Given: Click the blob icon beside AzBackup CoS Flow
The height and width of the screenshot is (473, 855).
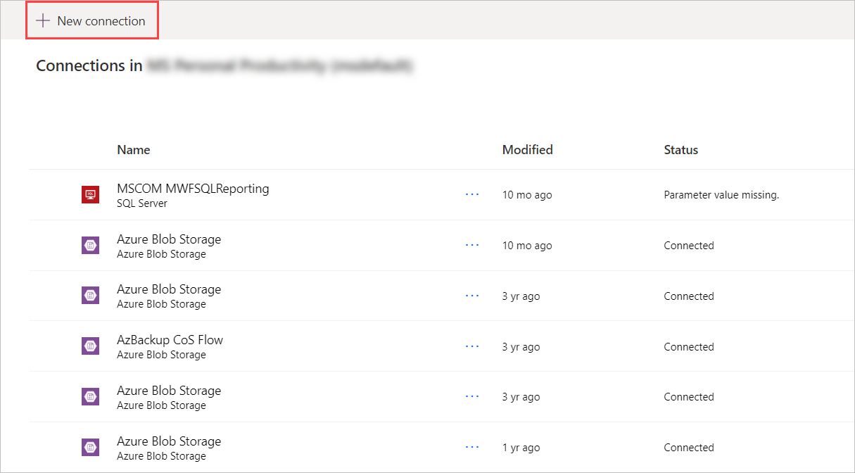Looking at the screenshot, I should click(90, 346).
